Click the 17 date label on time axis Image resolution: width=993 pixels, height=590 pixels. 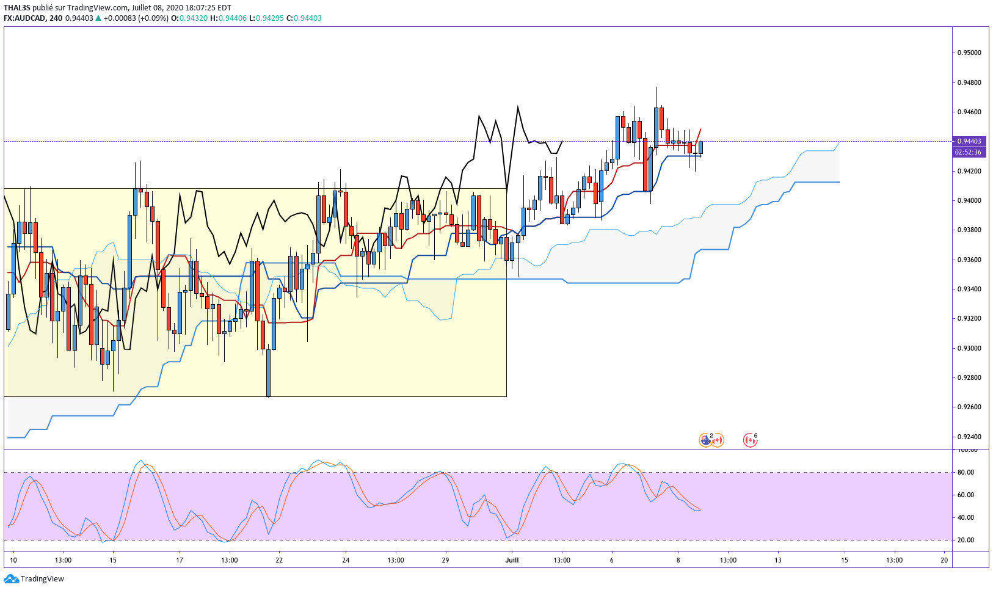(x=180, y=560)
